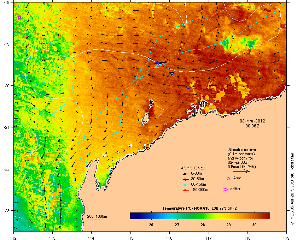Click the date text 02-Apr-2012
This screenshot has height=240, width=297.
point(252,121)
